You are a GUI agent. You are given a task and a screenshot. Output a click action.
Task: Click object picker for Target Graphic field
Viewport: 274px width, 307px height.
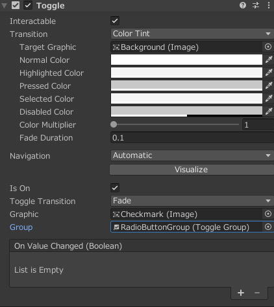[x=268, y=47]
